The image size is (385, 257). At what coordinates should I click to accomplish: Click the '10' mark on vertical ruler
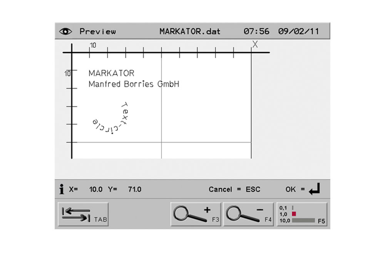pos(67,74)
